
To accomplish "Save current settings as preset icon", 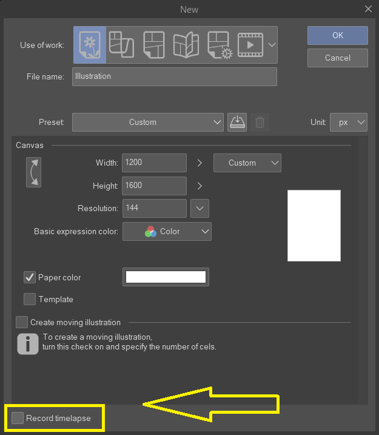I will [x=237, y=122].
